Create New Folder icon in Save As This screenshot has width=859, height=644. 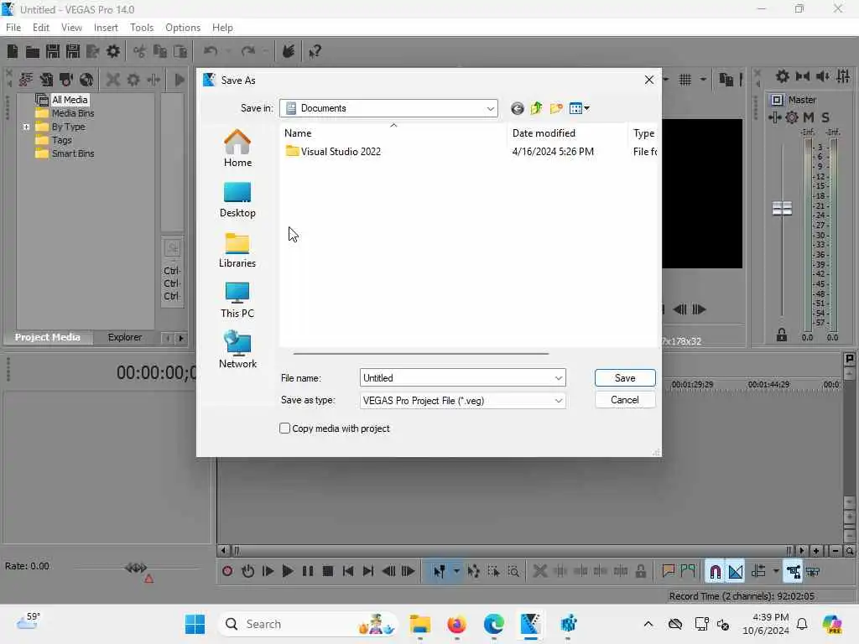tap(556, 108)
